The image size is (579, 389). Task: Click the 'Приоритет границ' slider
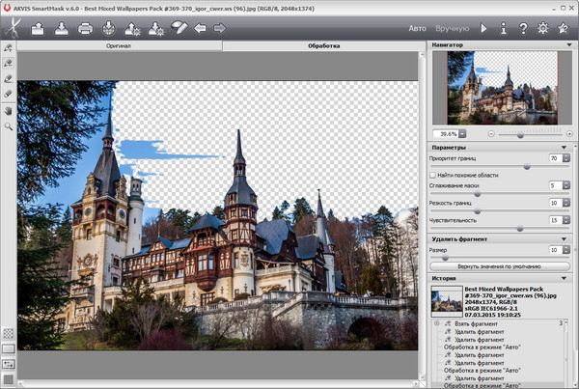coord(527,166)
